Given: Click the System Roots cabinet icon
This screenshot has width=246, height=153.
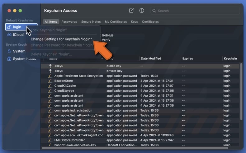Looking at the screenshot, I should point(9,59).
